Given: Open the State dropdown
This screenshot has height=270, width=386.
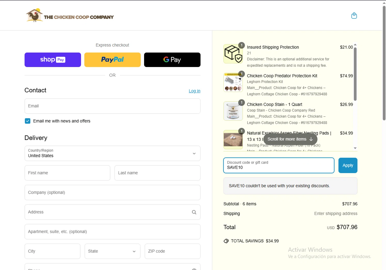Looking at the screenshot, I should [x=112, y=251].
